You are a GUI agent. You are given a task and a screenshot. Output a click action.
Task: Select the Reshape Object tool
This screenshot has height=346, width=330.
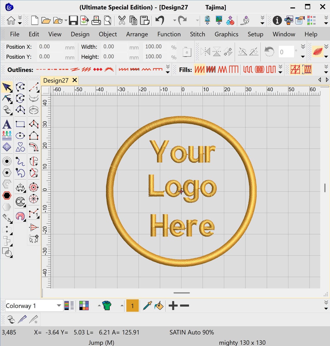click(7, 99)
